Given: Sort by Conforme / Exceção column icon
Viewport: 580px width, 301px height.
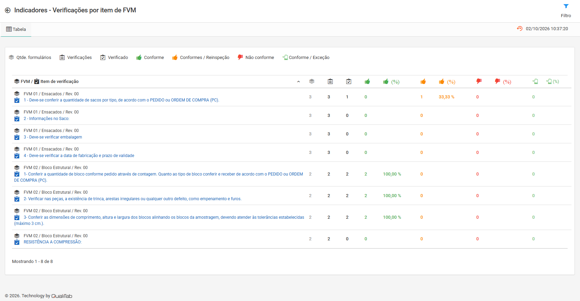Looking at the screenshot, I should [535, 82].
